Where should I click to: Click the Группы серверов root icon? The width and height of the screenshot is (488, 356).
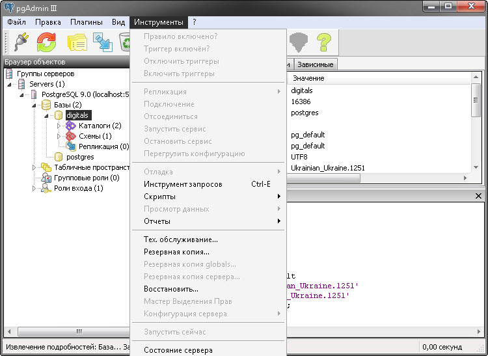9,74
